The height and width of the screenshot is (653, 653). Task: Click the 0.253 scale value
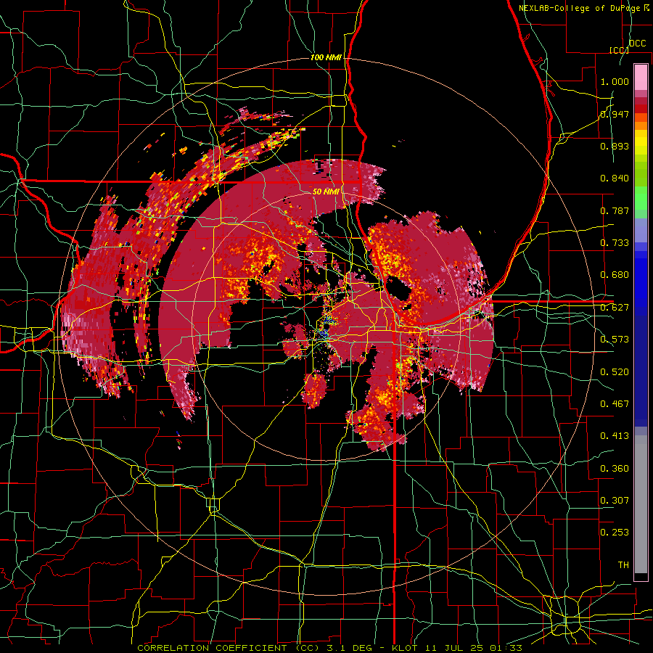[615, 533]
